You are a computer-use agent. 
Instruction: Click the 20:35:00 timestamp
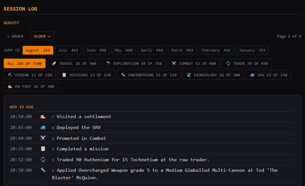click(21, 149)
